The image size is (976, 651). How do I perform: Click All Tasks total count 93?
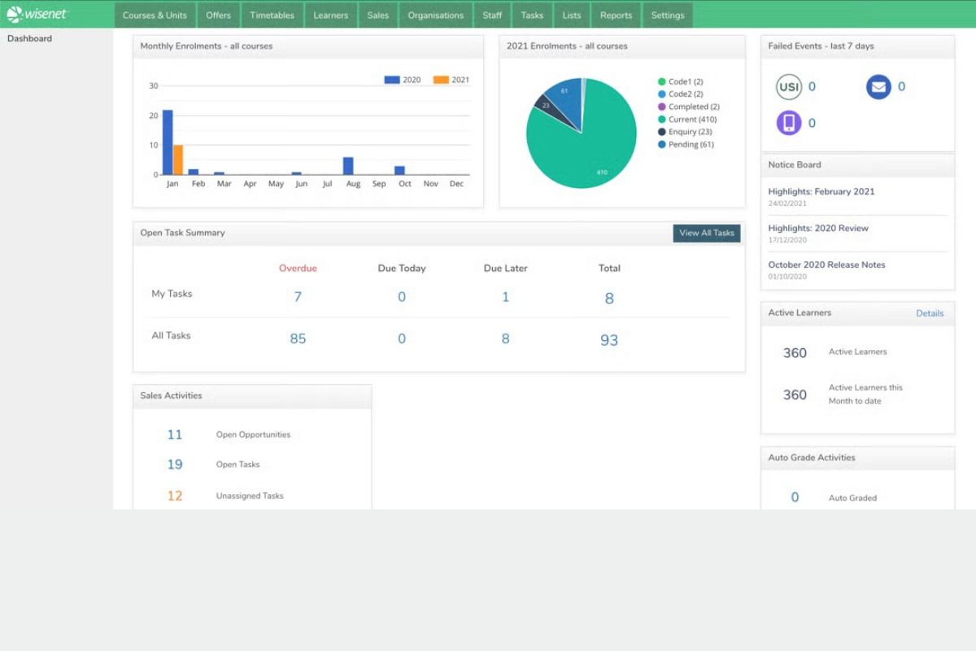tap(609, 340)
